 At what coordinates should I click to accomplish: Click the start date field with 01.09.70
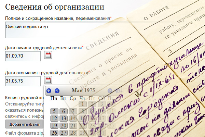[23, 56]
